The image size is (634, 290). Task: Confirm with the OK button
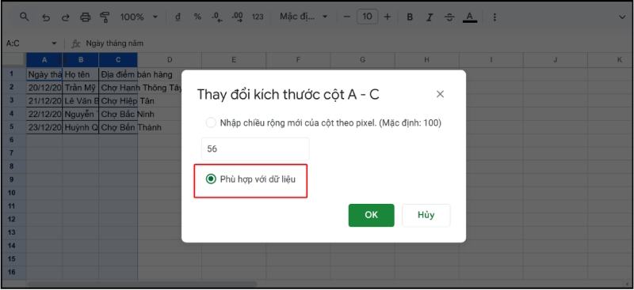pos(371,215)
